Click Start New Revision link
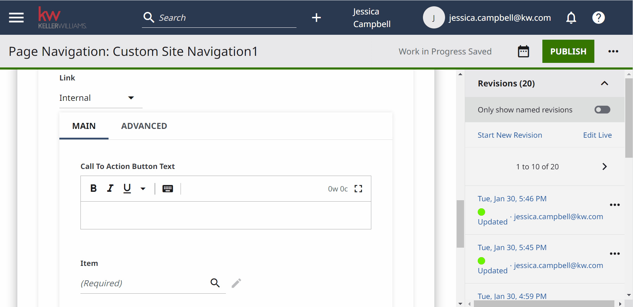Image resolution: width=633 pixels, height=307 pixels. pos(510,135)
